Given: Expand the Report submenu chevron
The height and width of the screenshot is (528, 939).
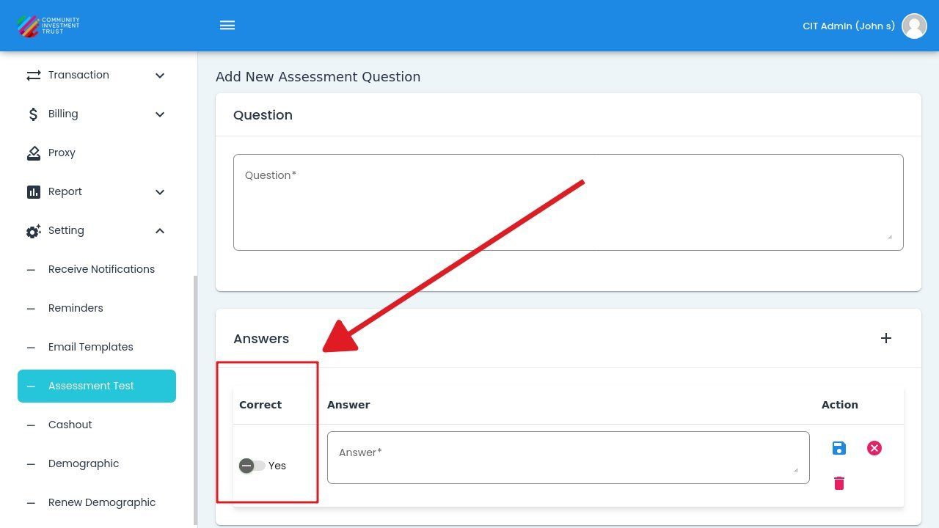Looking at the screenshot, I should point(160,192).
